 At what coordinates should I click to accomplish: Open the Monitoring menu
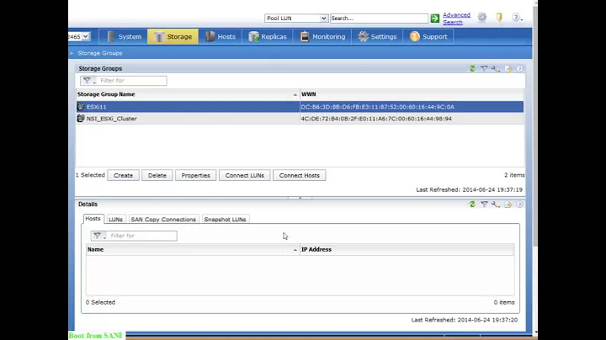click(322, 37)
